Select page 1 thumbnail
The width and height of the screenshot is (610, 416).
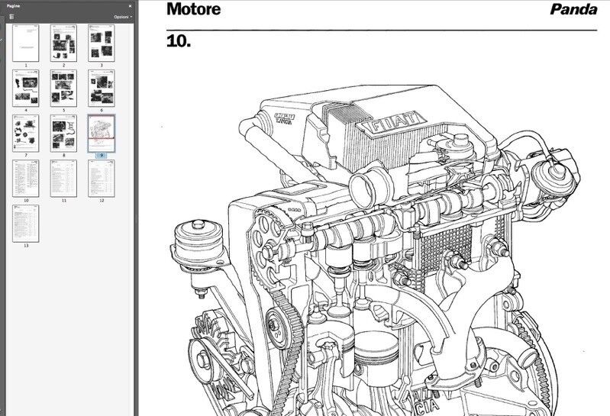[26, 43]
